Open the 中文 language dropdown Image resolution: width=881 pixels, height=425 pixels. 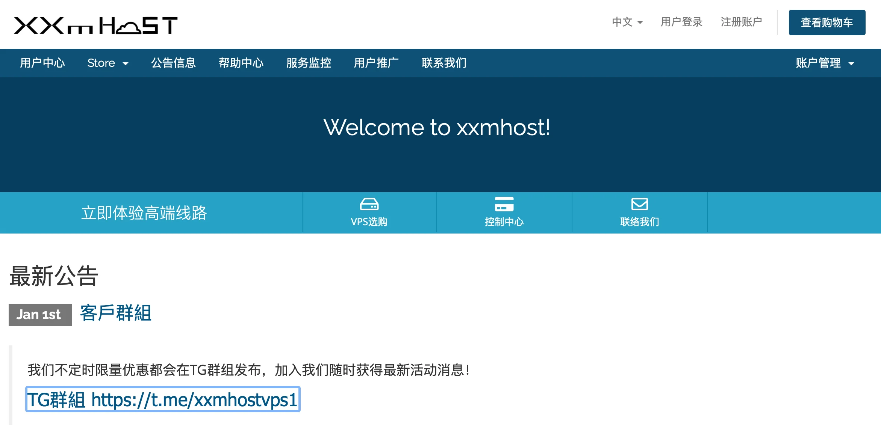[627, 22]
